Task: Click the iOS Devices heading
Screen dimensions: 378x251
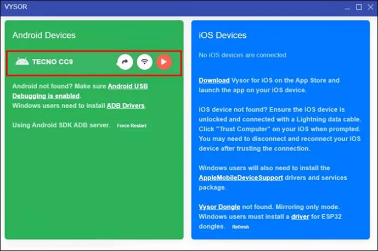Action: point(222,35)
